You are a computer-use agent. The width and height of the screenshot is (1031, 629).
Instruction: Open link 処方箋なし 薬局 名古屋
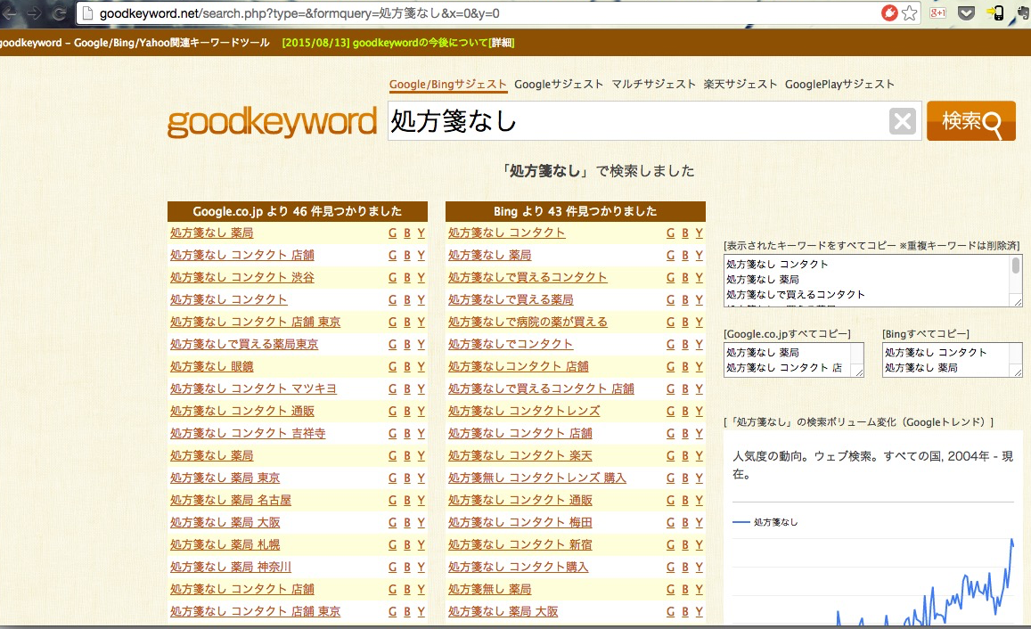pos(231,500)
